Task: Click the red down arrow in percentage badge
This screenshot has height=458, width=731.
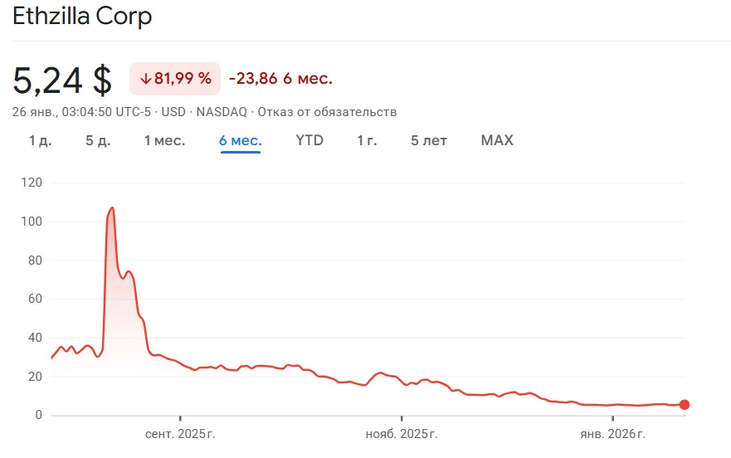Action: click(x=145, y=79)
